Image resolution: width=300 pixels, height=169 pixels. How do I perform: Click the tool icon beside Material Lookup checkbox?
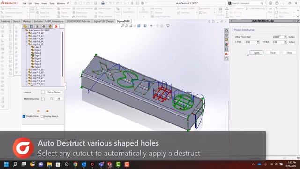point(59,99)
